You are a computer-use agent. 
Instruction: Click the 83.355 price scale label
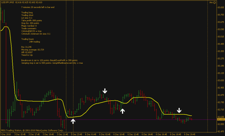(x=221, y=51)
